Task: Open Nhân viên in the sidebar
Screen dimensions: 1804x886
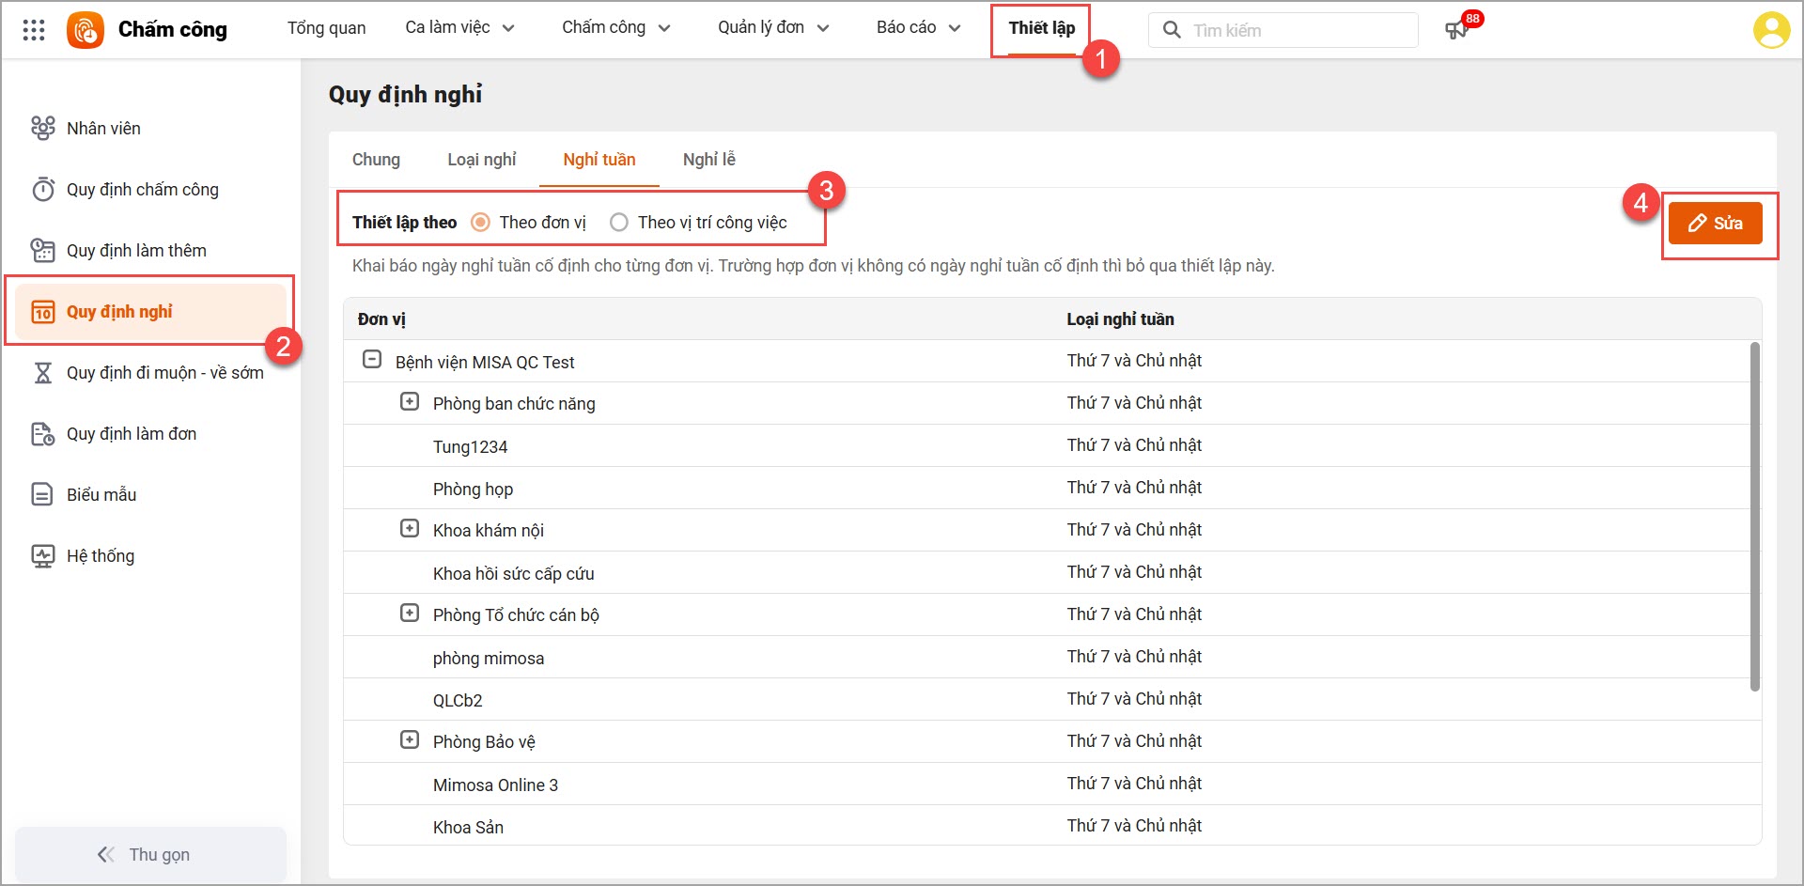Action: coord(103,129)
